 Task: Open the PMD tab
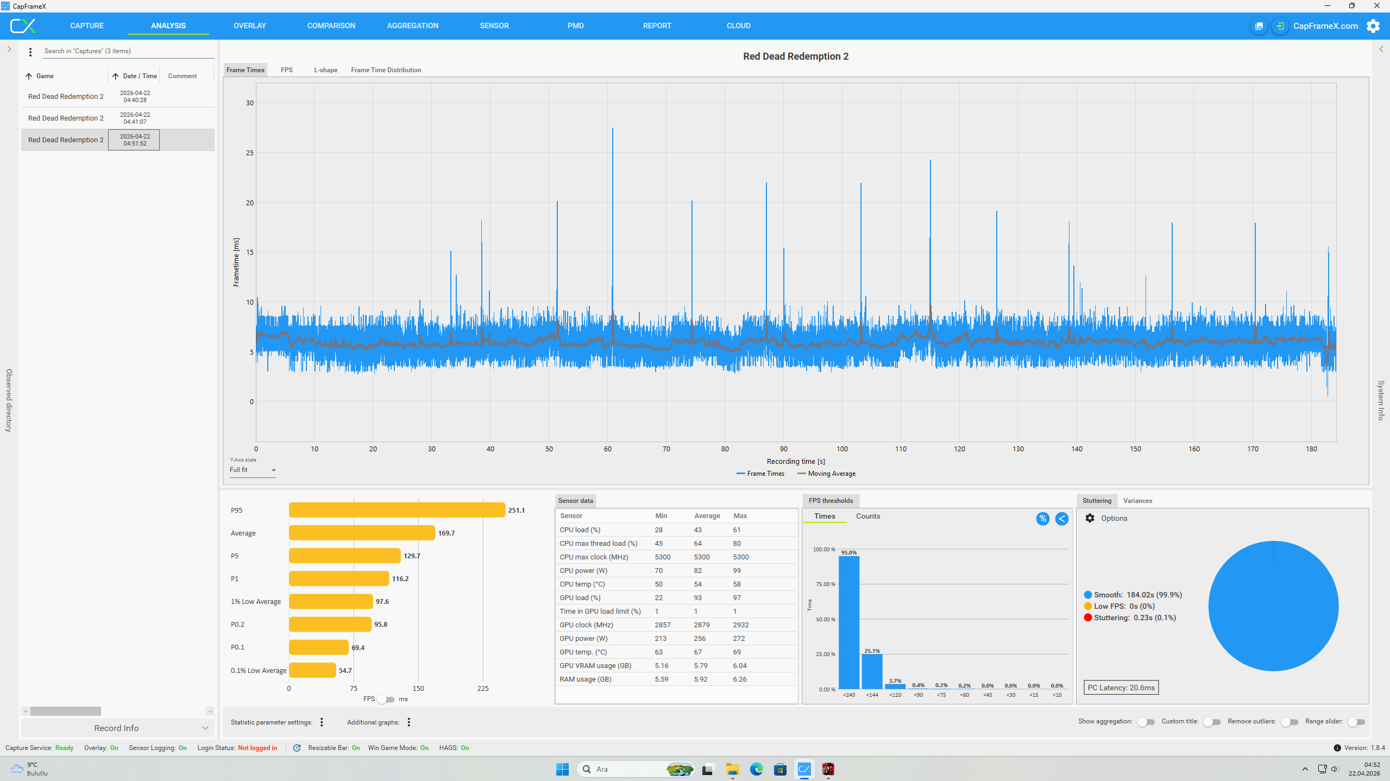pos(576,26)
